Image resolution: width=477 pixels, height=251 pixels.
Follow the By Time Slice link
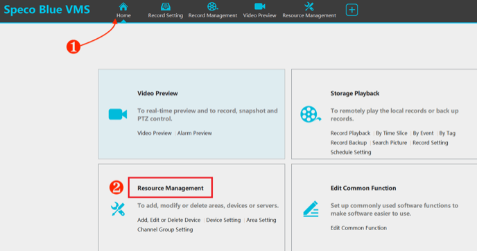[391, 133]
